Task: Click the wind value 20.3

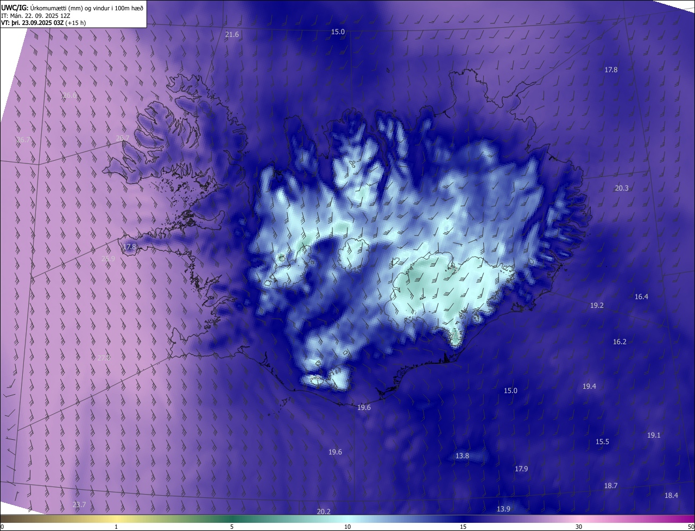Action: [x=622, y=188]
